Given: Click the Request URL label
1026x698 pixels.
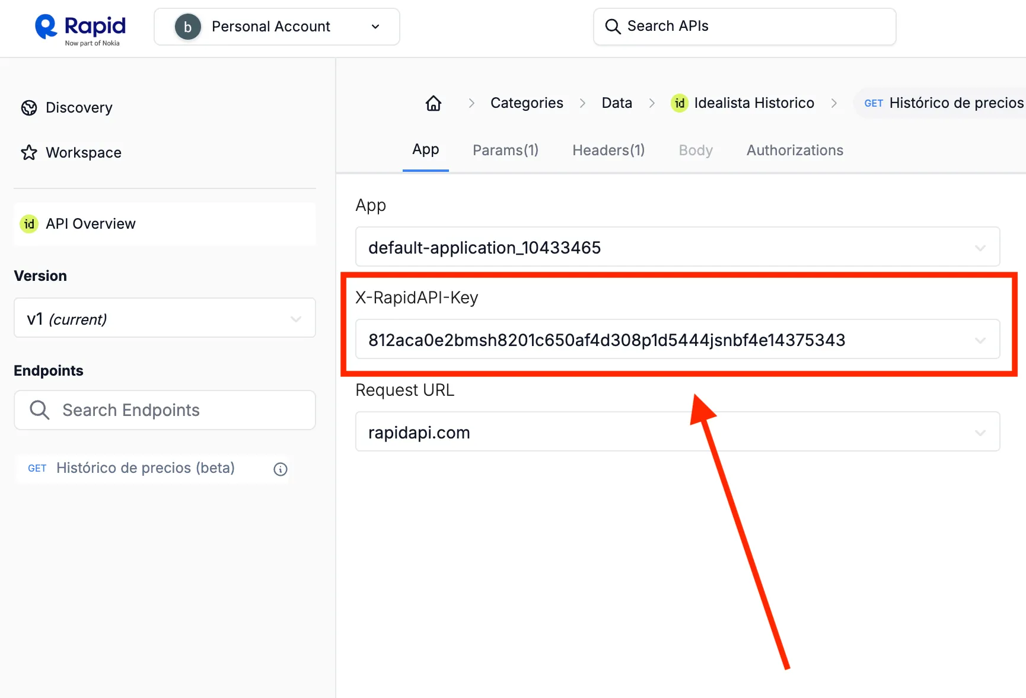Looking at the screenshot, I should [x=405, y=390].
